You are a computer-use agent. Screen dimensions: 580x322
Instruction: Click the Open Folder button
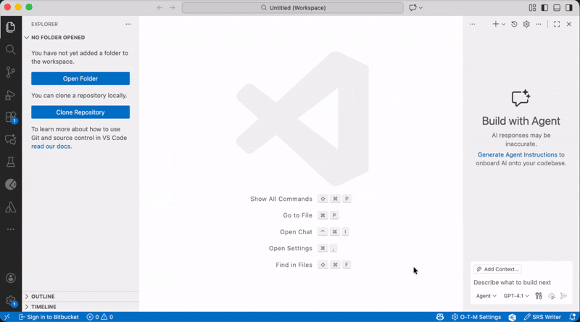click(80, 78)
